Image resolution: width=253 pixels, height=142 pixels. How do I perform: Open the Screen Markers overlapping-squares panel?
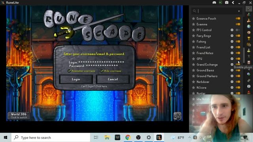point(249,45)
